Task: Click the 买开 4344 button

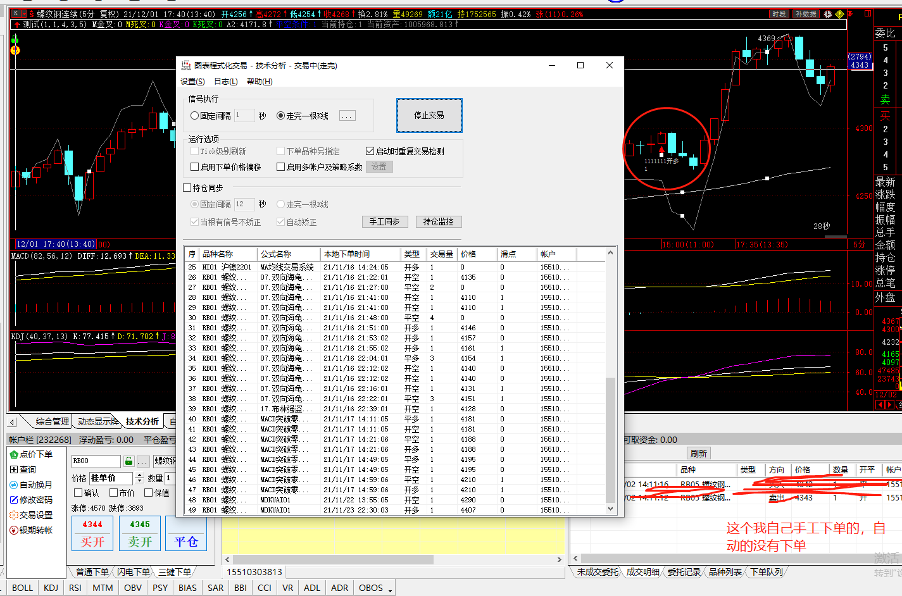Action: [92, 534]
